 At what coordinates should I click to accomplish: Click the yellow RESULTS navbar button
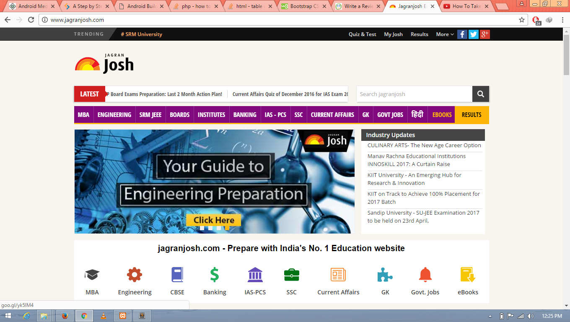472,114
